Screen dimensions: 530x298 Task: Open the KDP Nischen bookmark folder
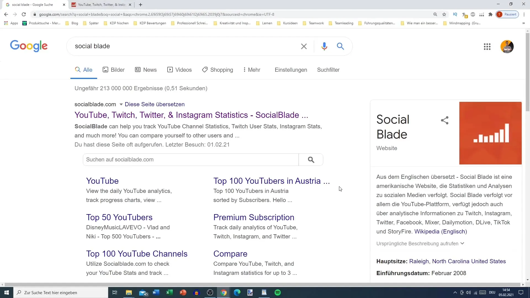pyautogui.click(x=116, y=23)
